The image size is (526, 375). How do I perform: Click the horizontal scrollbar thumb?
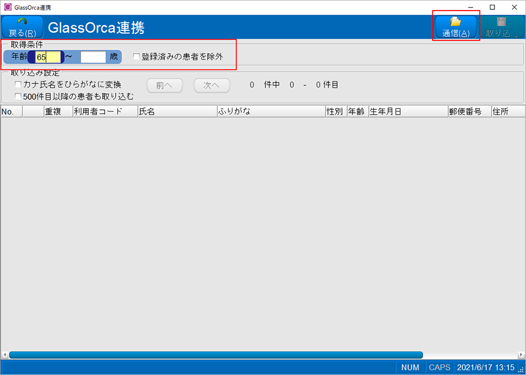tap(215, 355)
